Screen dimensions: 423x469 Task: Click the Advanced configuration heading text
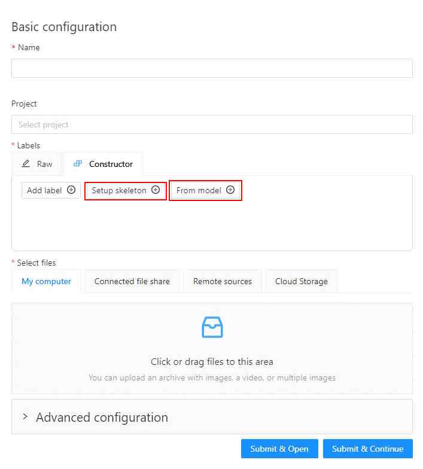coord(102,417)
